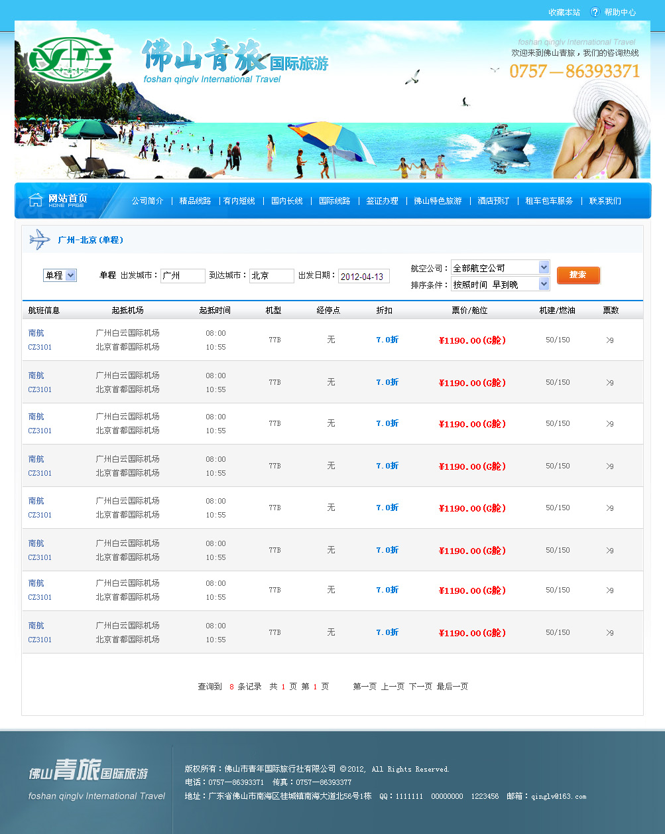Click the help center question mark icon
Screen dimensions: 665x834
tap(595, 12)
